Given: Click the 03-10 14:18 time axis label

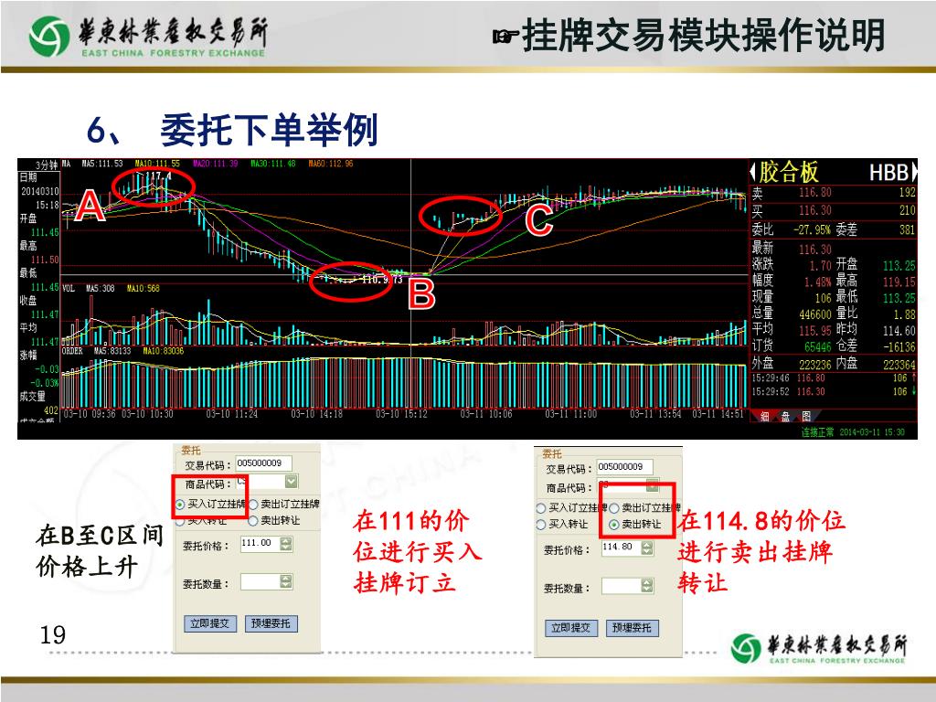Looking at the screenshot, I should tap(316, 414).
